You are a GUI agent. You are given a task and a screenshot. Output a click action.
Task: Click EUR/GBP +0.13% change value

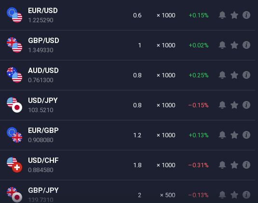[x=198, y=135]
